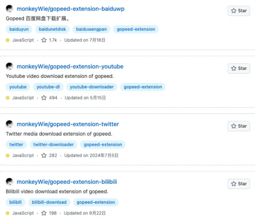Star the gopeed-extension-baiduwp repository
The image size is (255, 222).
coord(239,11)
